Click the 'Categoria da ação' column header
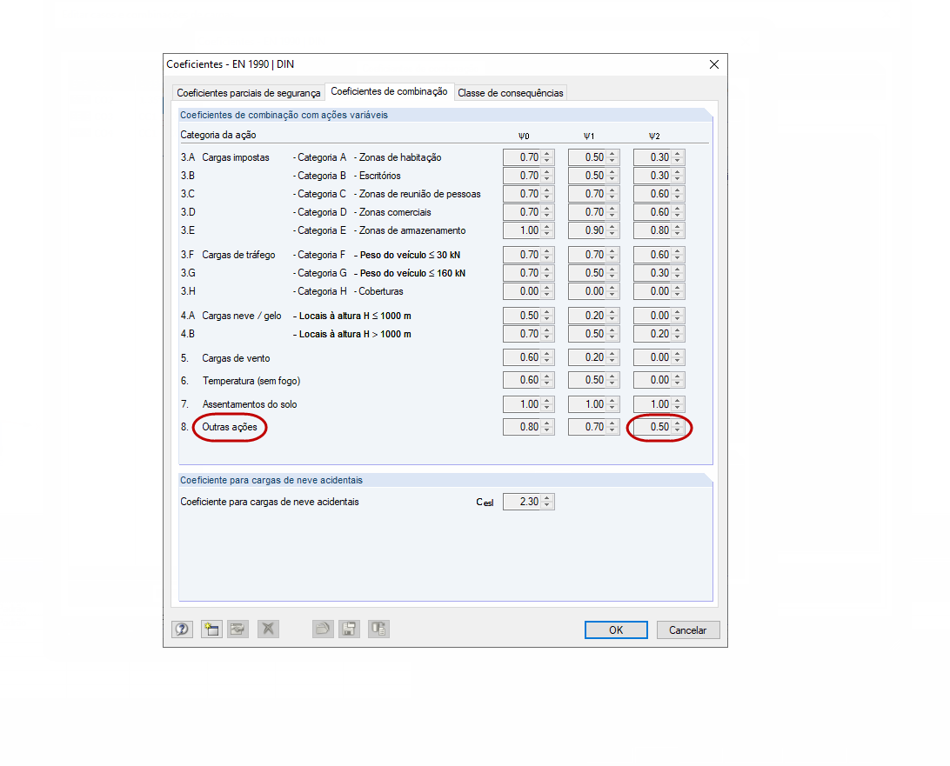 pos(218,135)
